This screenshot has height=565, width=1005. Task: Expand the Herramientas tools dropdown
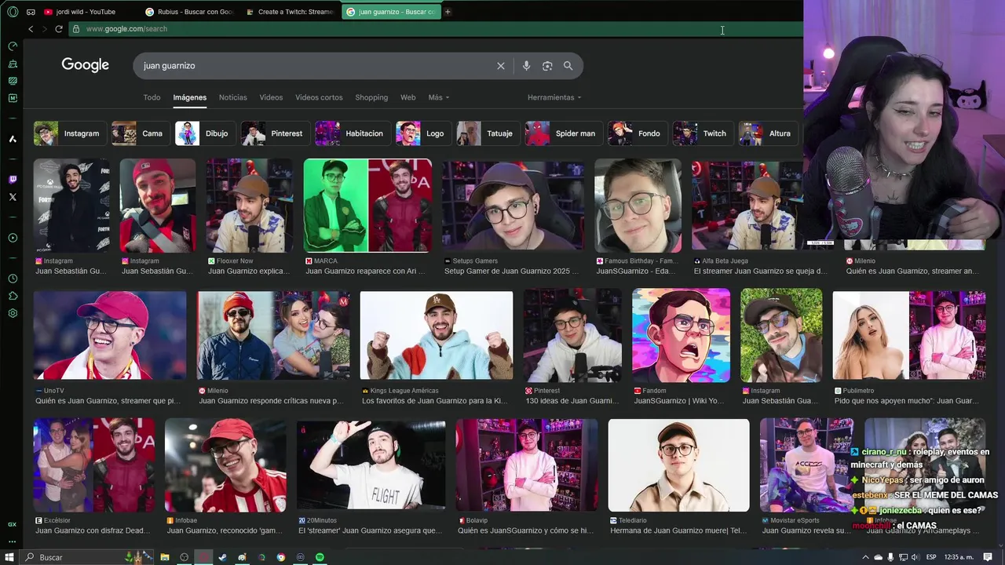(x=554, y=97)
